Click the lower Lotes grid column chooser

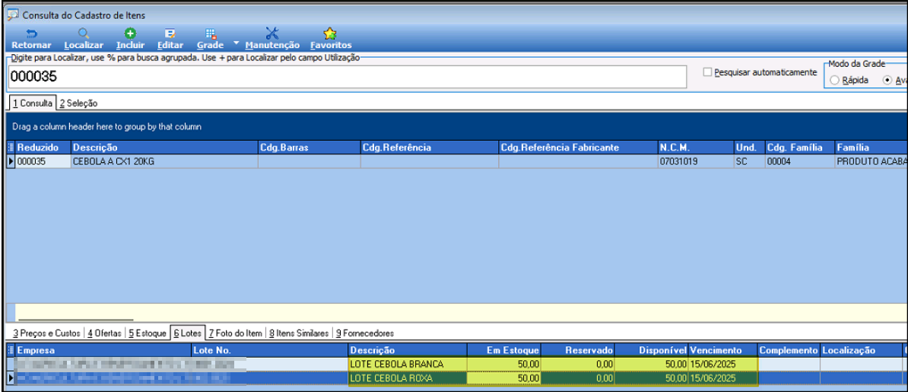pos(11,350)
